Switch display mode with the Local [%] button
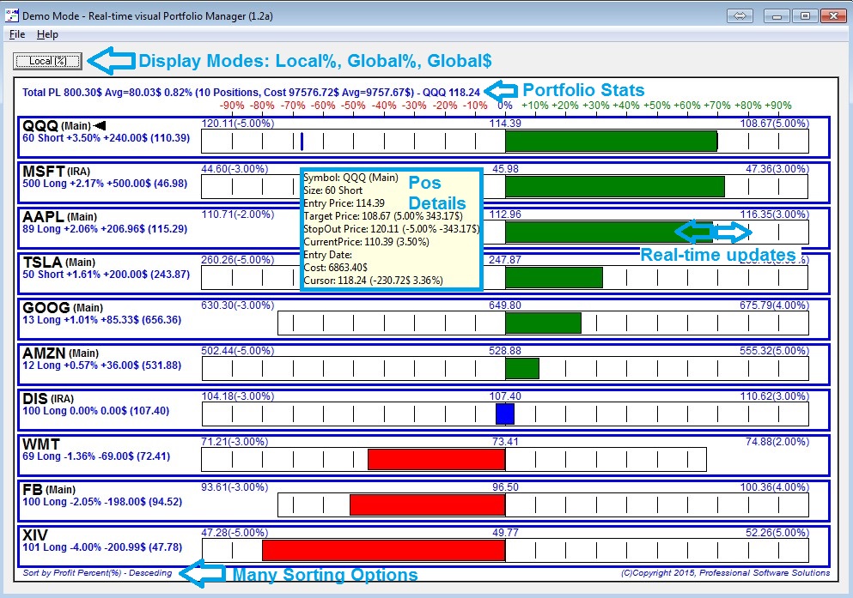 click(48, 61)
